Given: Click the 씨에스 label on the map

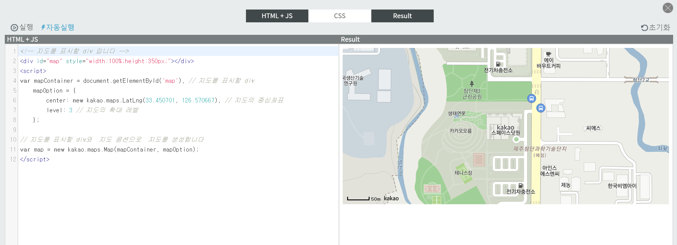Looking at the screenshot, I should coord(593,128).
